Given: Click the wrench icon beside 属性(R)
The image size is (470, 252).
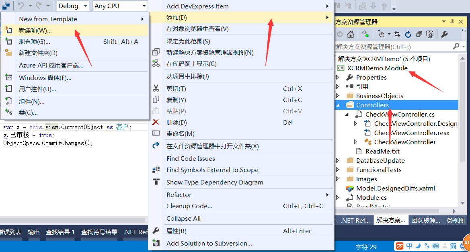Looking at the screenshot, I should 156,230.
